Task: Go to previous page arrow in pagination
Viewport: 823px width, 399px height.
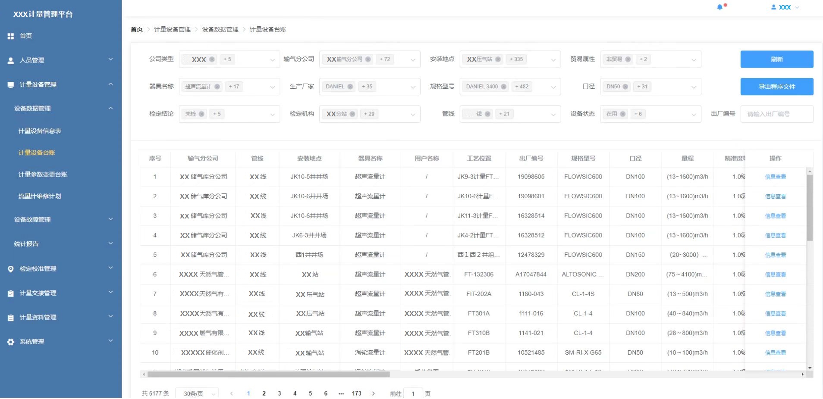Action: (x=232, y=394)
